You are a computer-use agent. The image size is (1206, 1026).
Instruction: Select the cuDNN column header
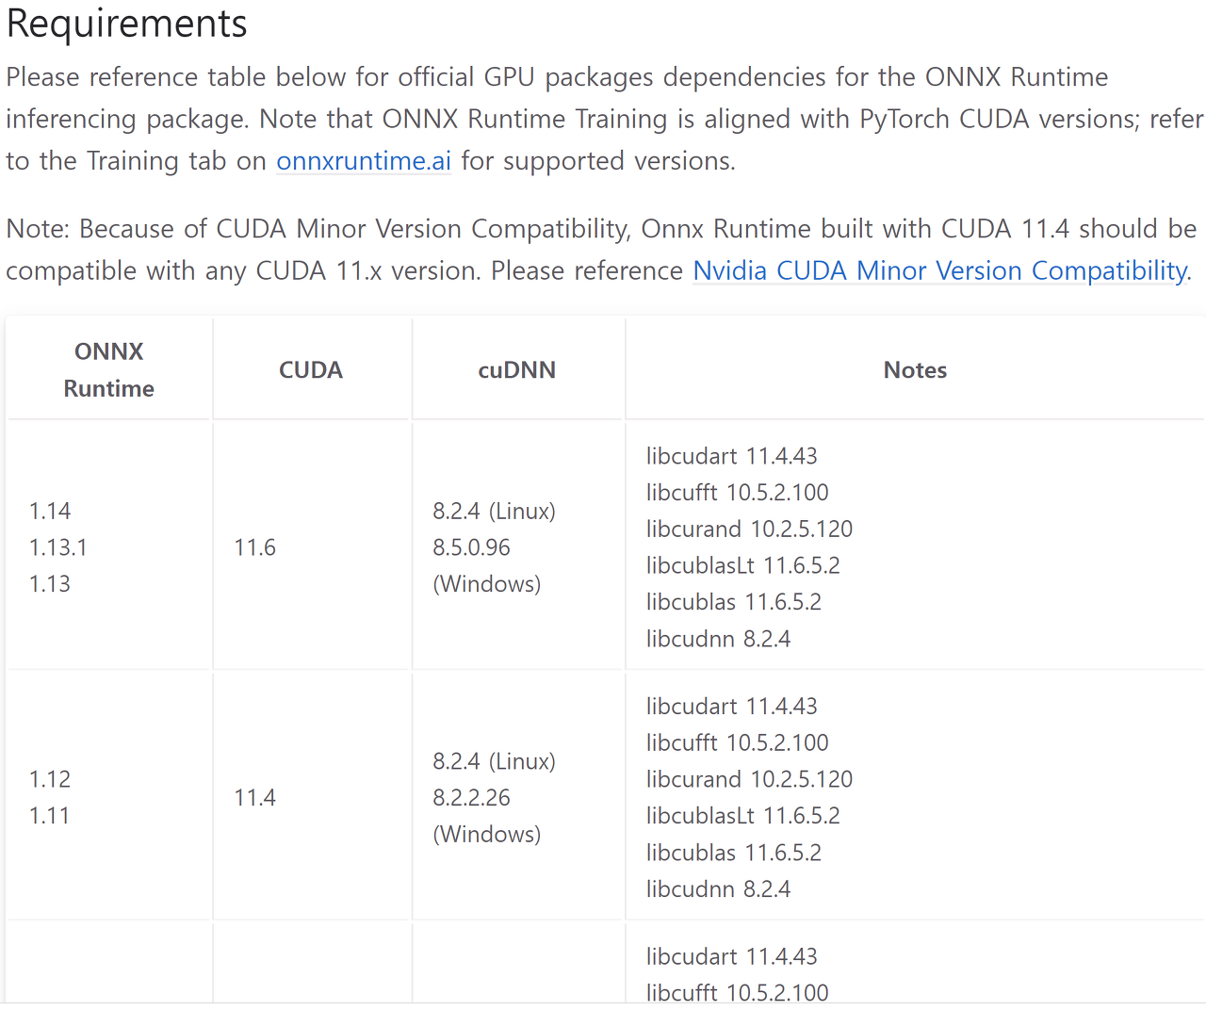click(517, 370)
